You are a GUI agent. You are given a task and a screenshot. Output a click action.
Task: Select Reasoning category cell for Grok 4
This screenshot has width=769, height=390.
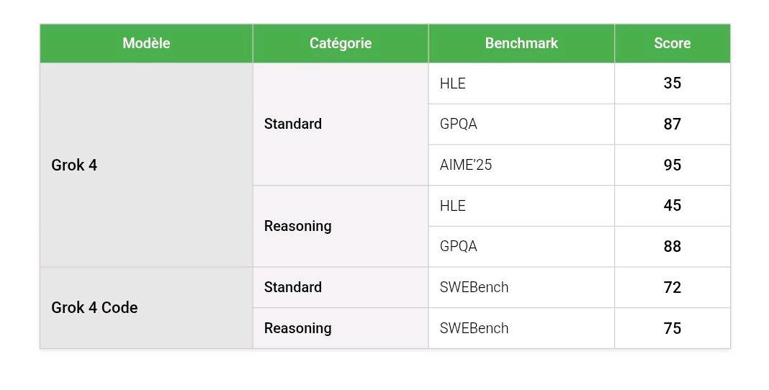[297, 226]
